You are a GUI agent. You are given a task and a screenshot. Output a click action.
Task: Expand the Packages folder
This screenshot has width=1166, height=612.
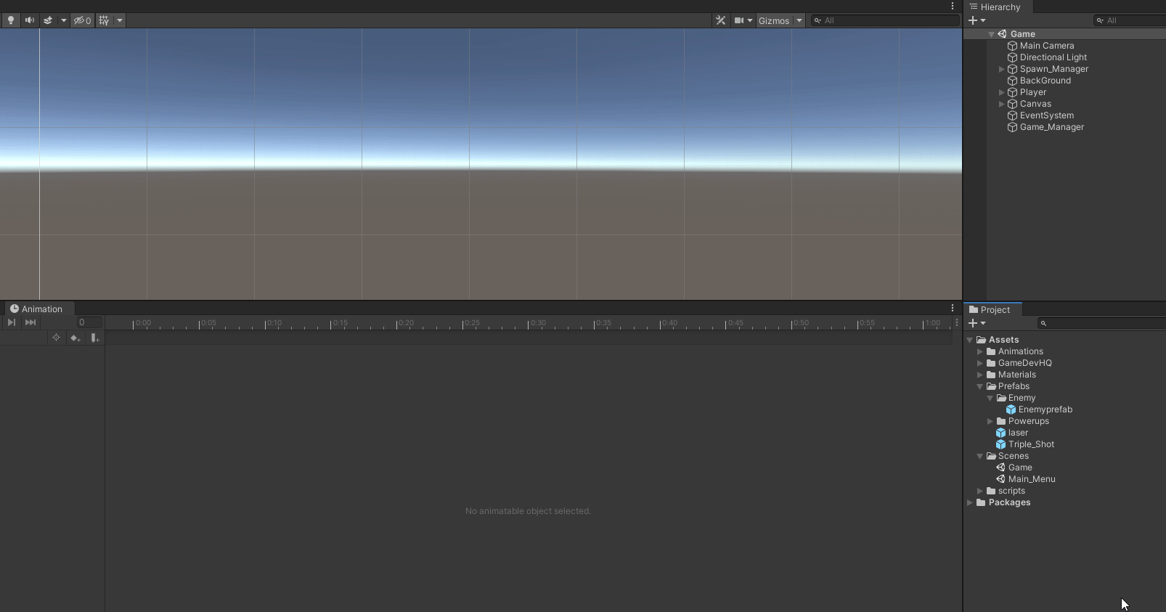click(x=970, y=502)
